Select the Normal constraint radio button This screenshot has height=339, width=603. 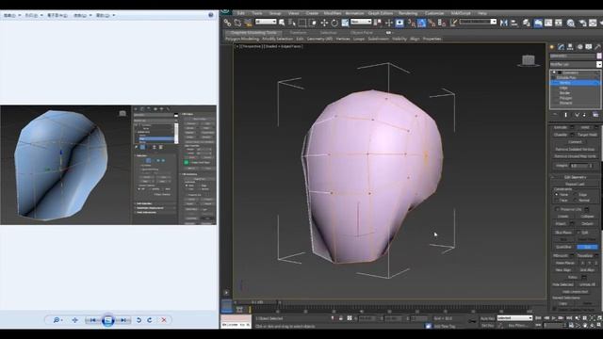click(576, 201)
